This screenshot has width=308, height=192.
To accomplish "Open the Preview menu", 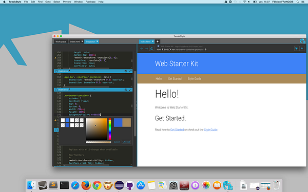I will [67, 2].
